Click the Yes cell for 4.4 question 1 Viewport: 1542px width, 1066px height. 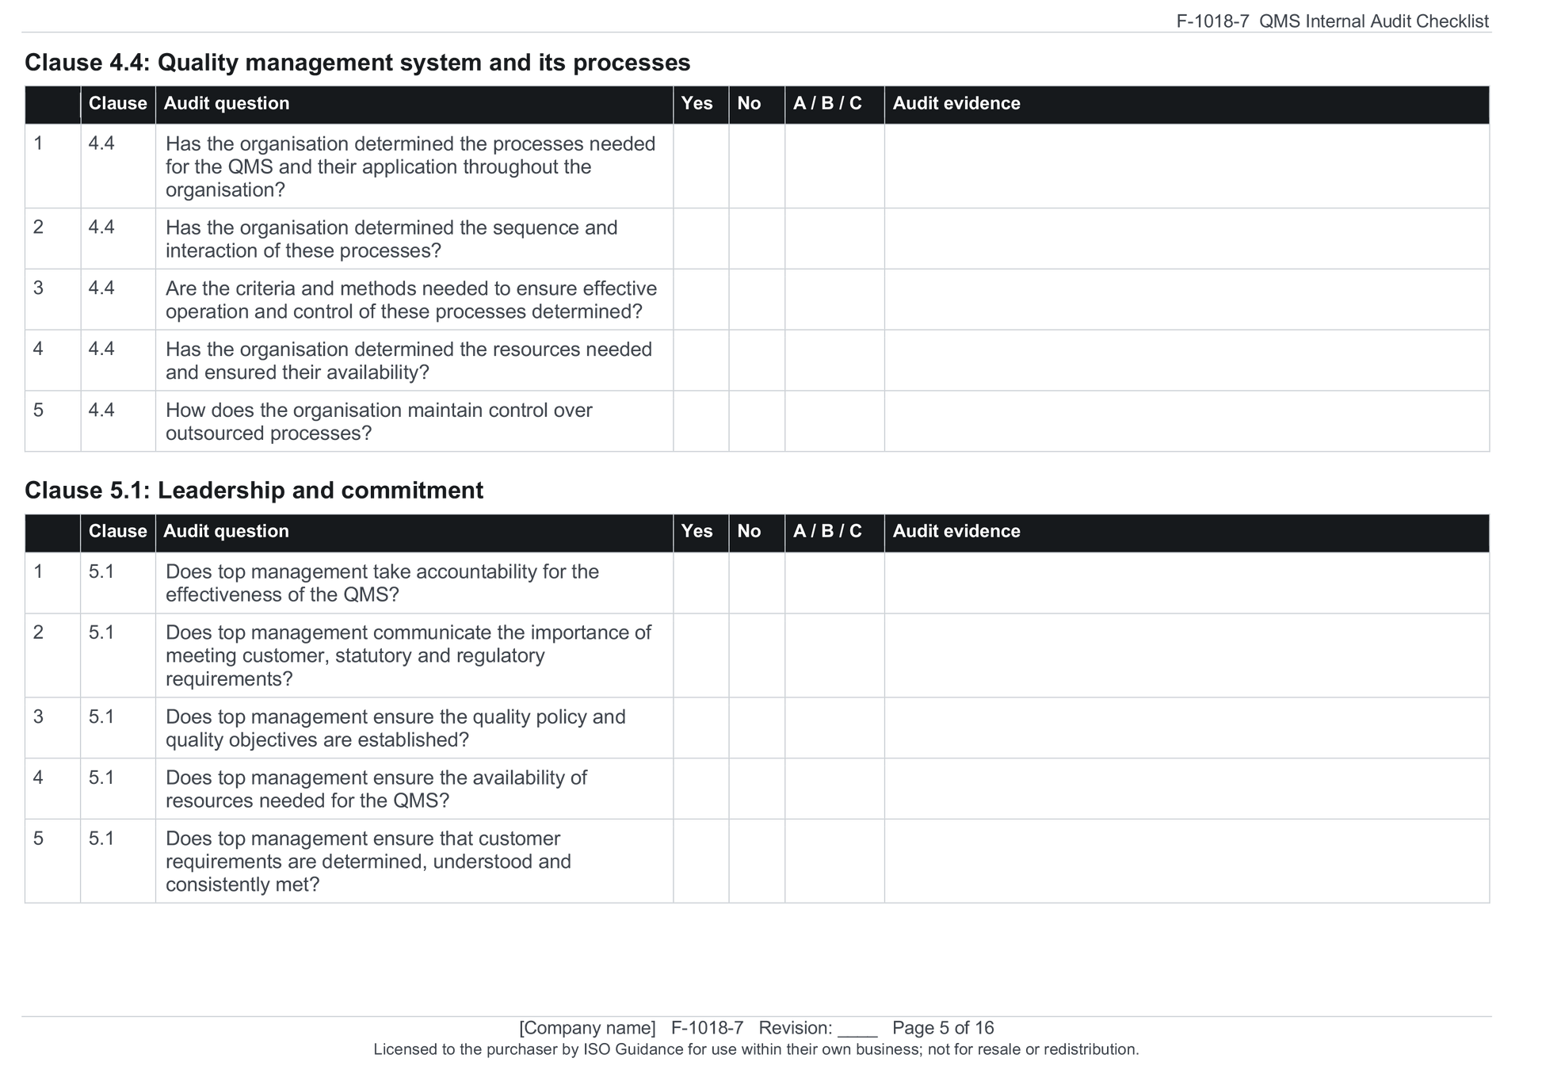point(700,166)
